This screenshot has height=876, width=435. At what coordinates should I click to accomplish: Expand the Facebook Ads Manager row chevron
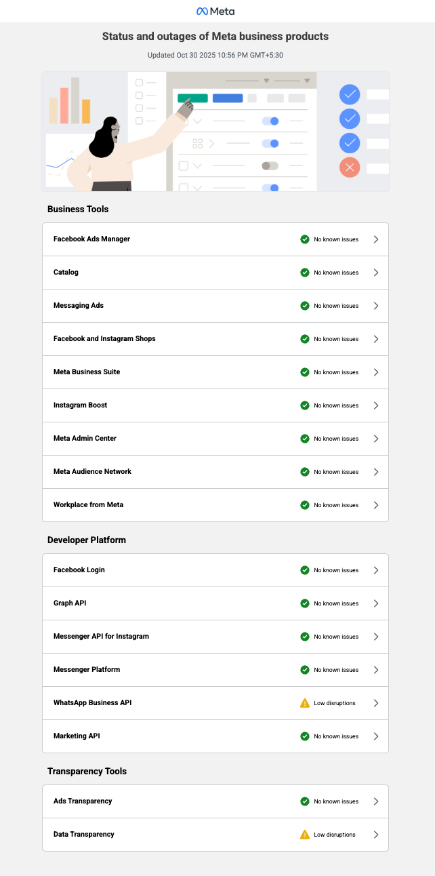coord(376,239)
